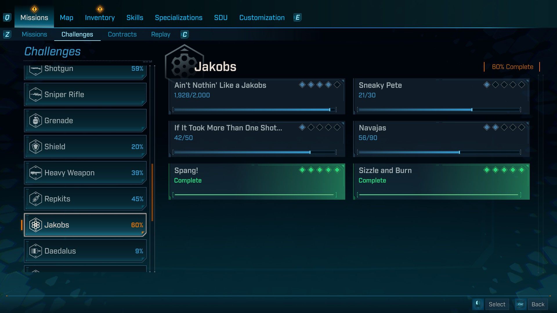
Task: Go to the Replay sub-tab
Action: click(160, 34)
